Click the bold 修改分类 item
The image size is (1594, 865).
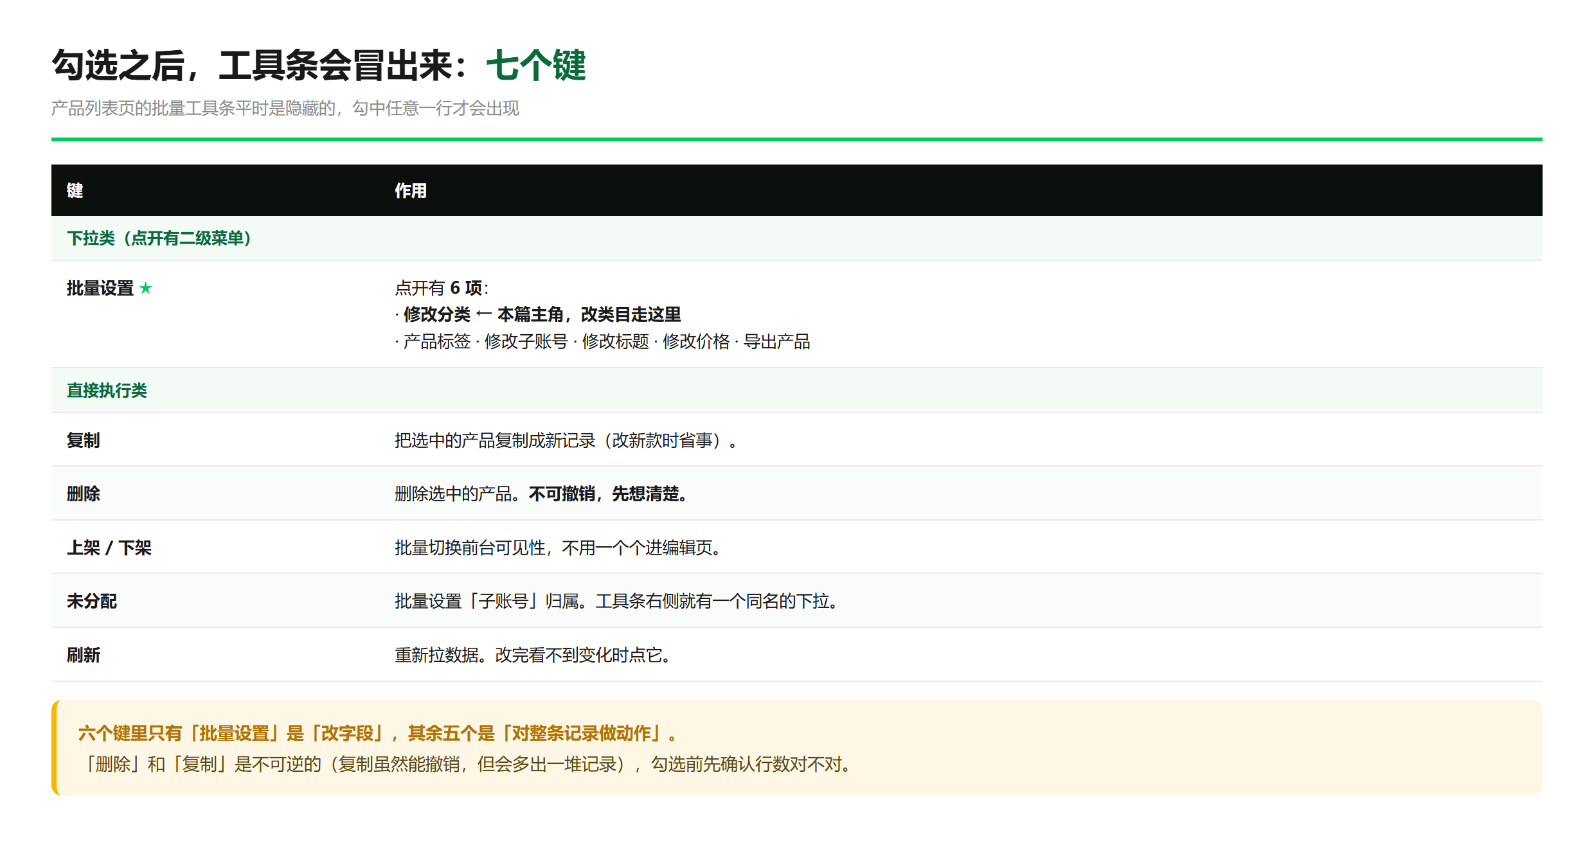point(437,314)
